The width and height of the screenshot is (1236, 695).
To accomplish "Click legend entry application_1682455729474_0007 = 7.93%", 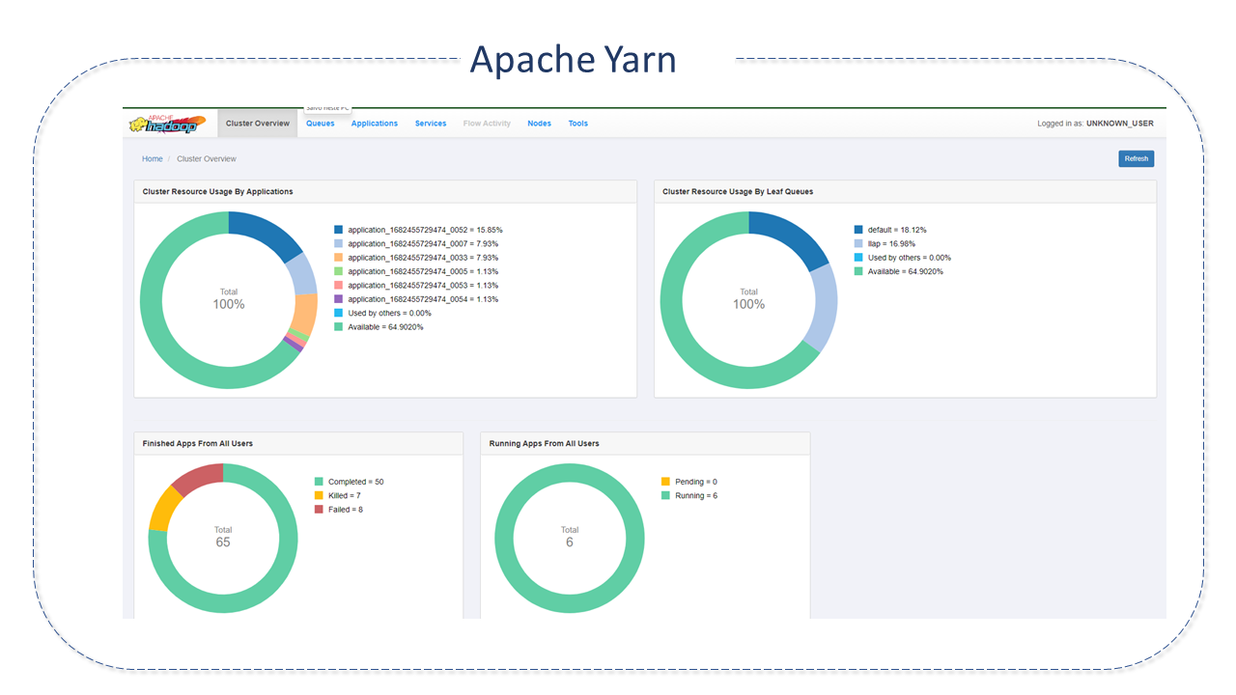I will pyautogui.click(x=423, y=244).
